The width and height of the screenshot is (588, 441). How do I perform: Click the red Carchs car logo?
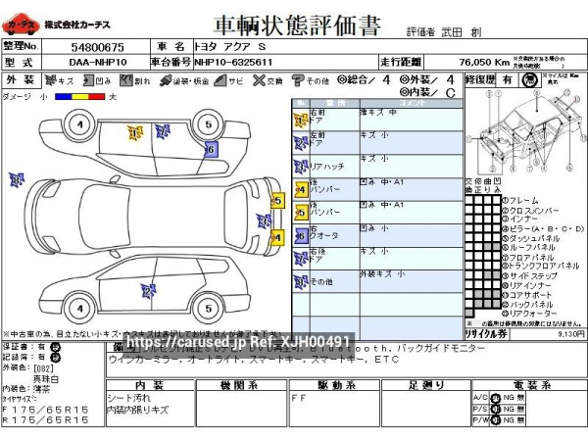pos(21,24)
